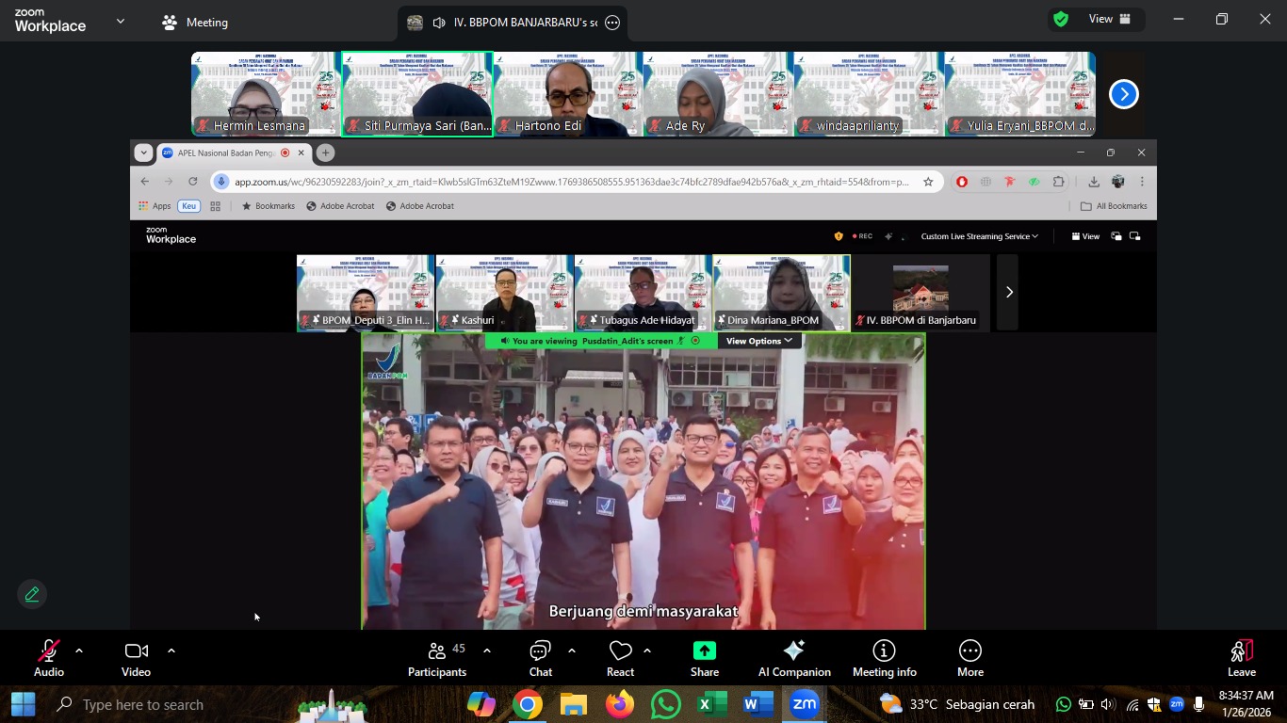Screen dimensions: 1287x723
Task: Expand the video settings arrow
Action: 171,651
